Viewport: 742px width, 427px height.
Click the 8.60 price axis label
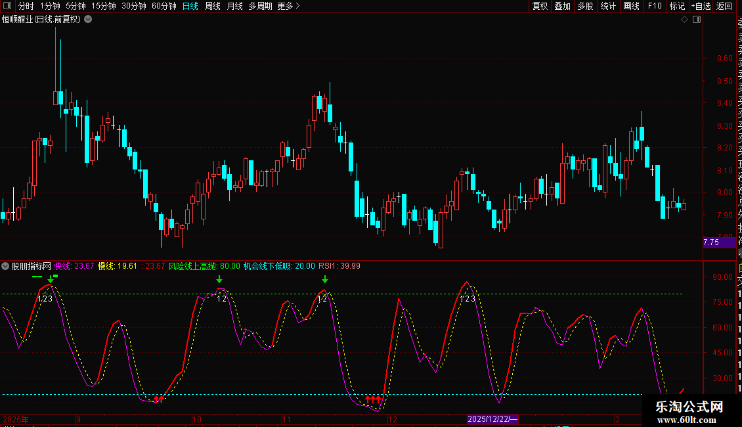pyautogui.click(x=724, y=58)
